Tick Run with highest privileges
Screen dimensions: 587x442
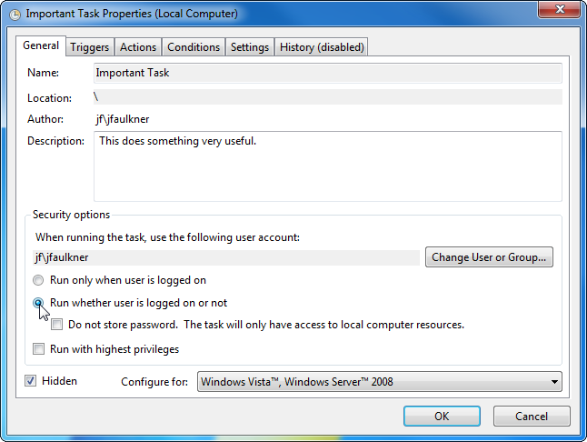click(x=38, y=349)
